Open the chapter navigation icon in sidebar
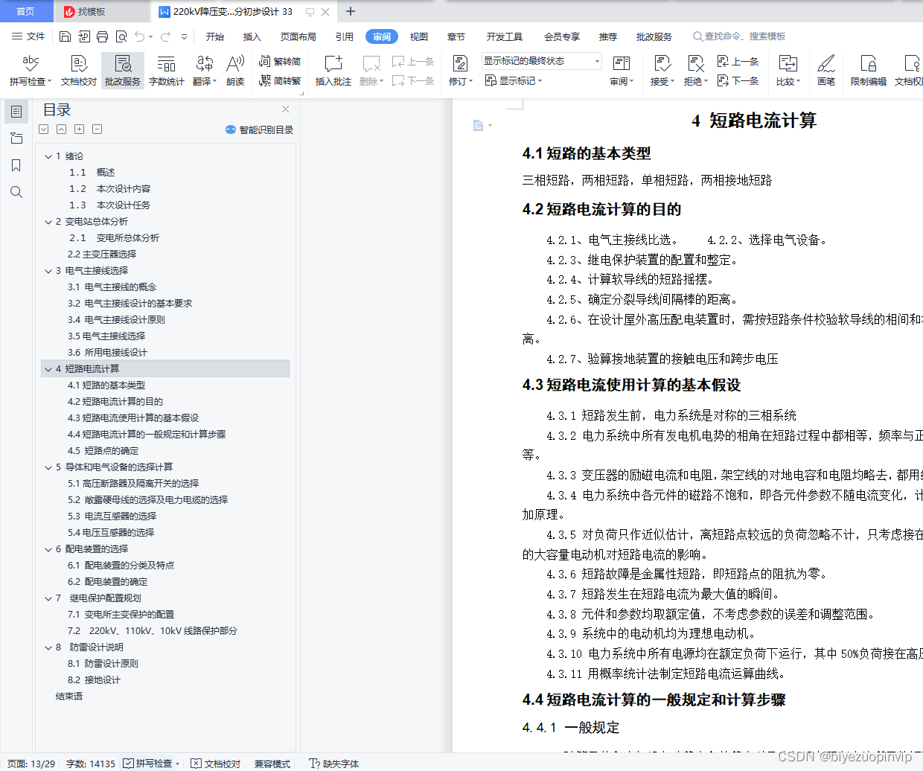 [x=16, y=138]
